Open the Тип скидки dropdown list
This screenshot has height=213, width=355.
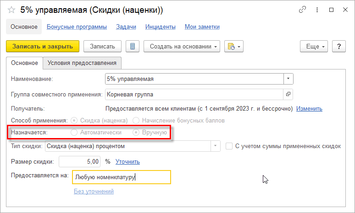215,146
